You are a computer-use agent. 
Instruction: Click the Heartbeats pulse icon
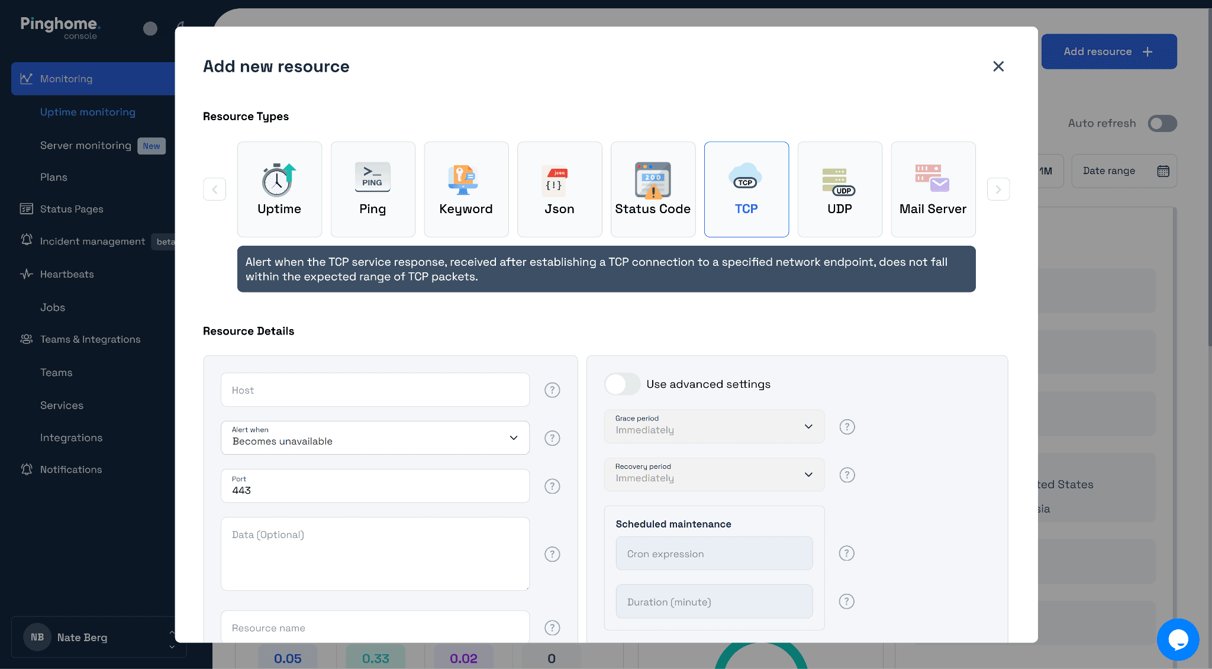pos(27,274)
